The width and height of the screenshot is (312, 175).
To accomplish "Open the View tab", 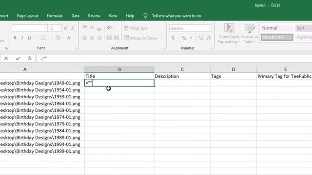I will (x=113, y=16).
